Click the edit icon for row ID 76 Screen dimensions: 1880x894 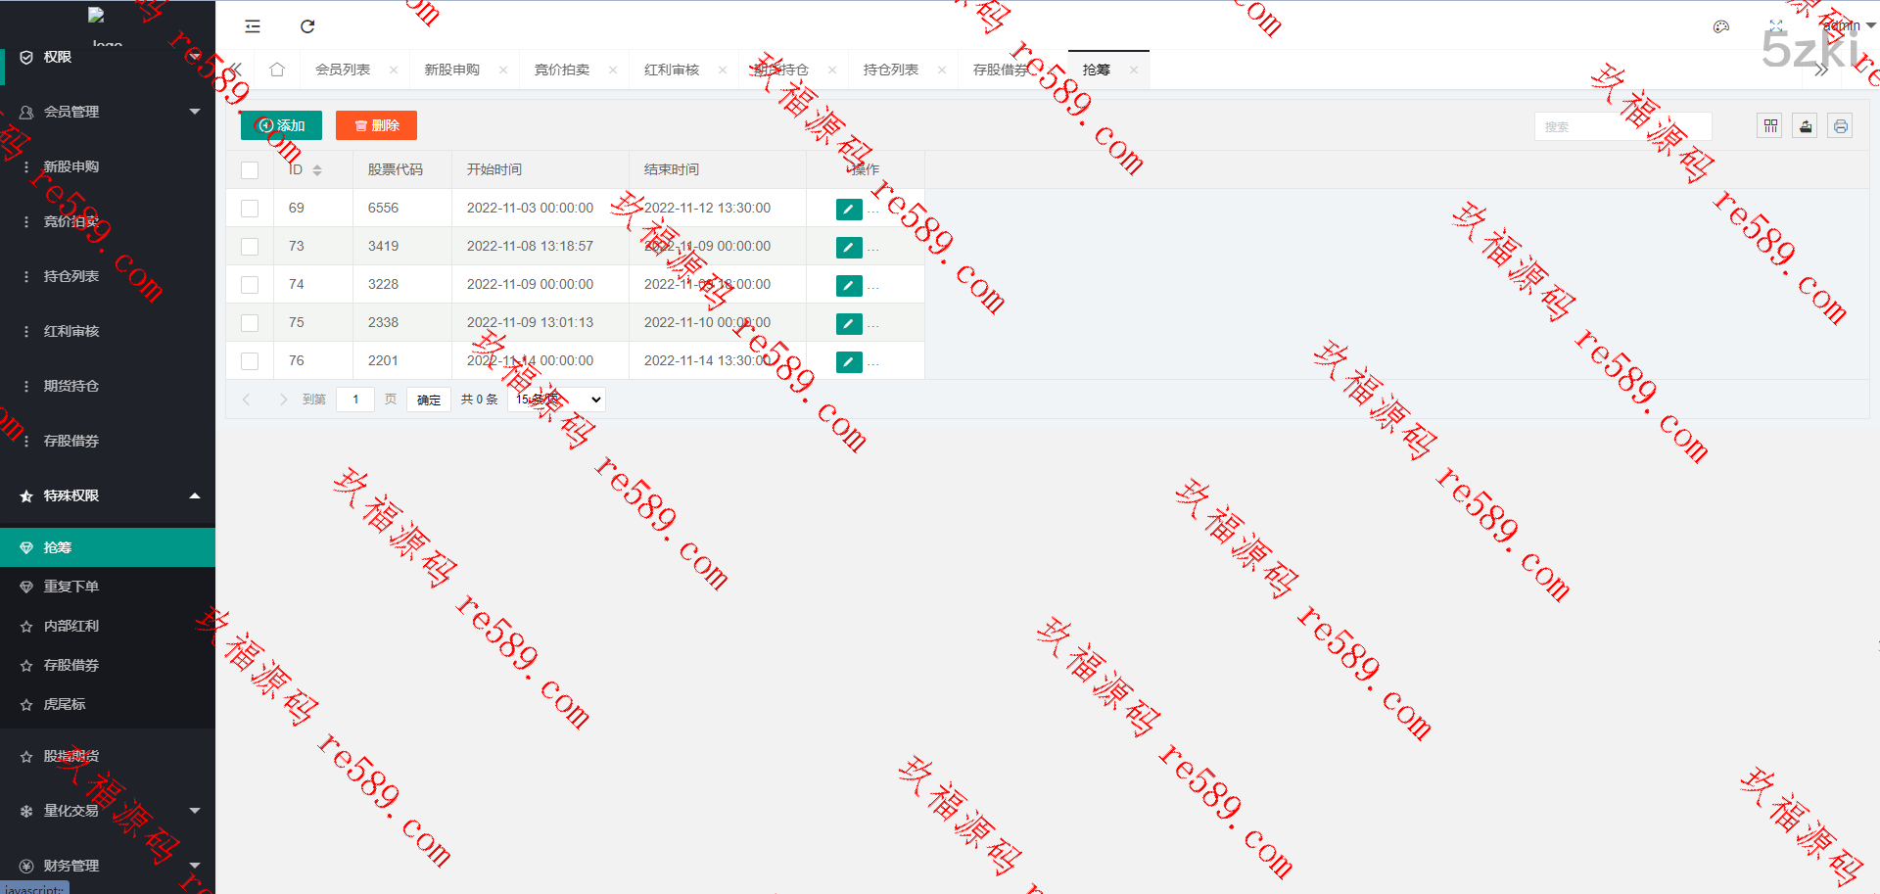point(848,361)
